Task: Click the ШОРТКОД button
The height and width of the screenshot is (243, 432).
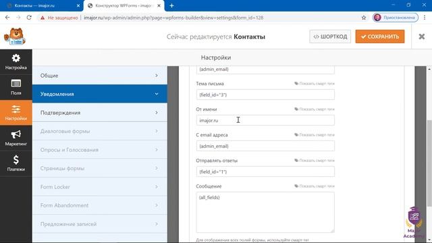Action: click(x=330, y=36)
